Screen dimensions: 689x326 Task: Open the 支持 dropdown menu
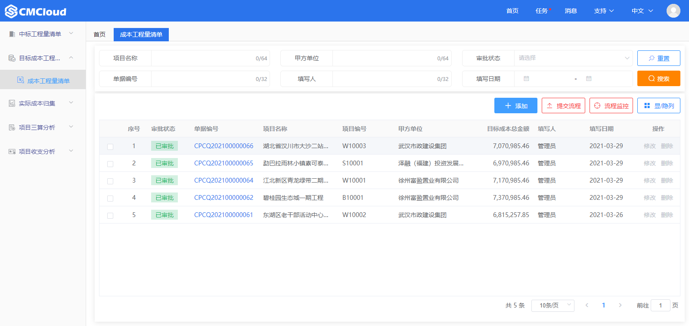pos(604,11)
